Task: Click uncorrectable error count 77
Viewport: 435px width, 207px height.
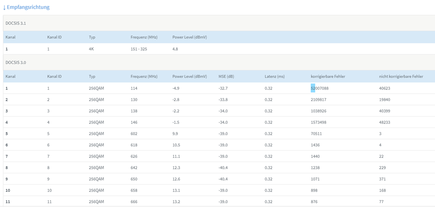Action: point(381,202)
